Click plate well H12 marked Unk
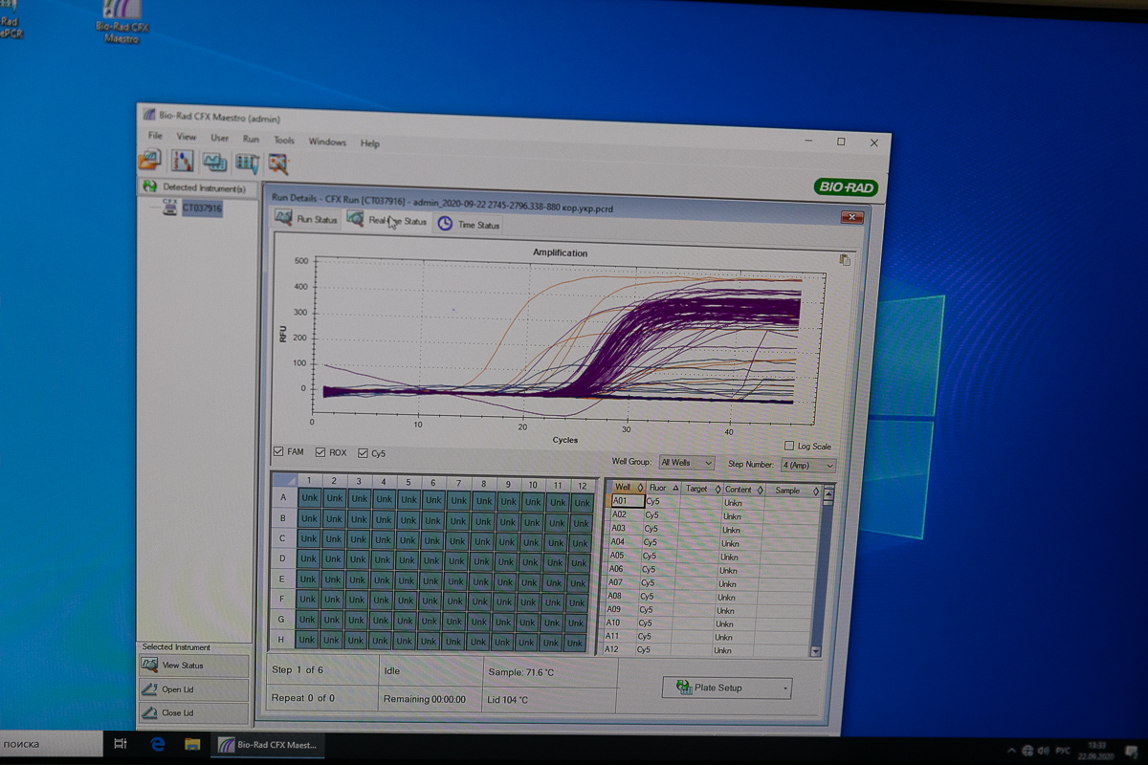Image resolution: width=1148 pixels, height=765 pixels. point(576,645)
